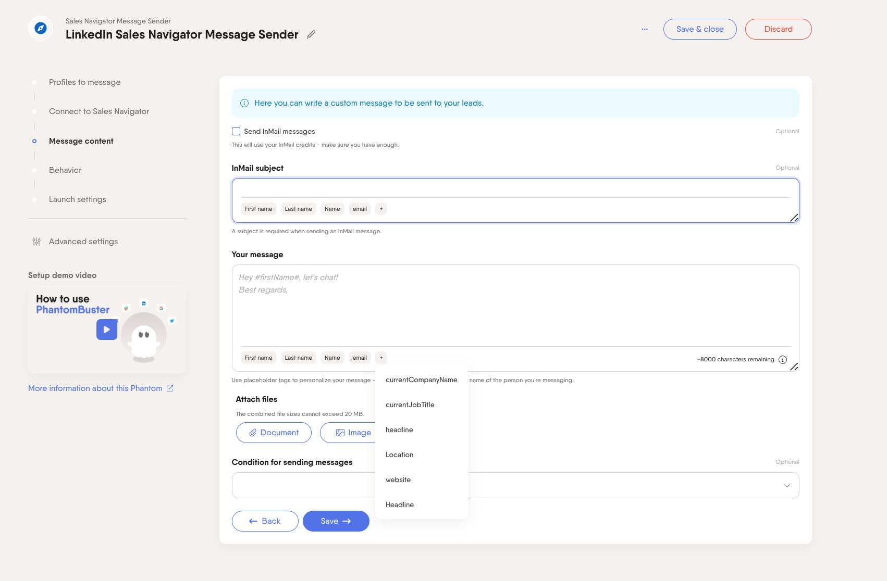Open Advanced settings sliders icon
The image size is (887, 581).
click(36, 242)
